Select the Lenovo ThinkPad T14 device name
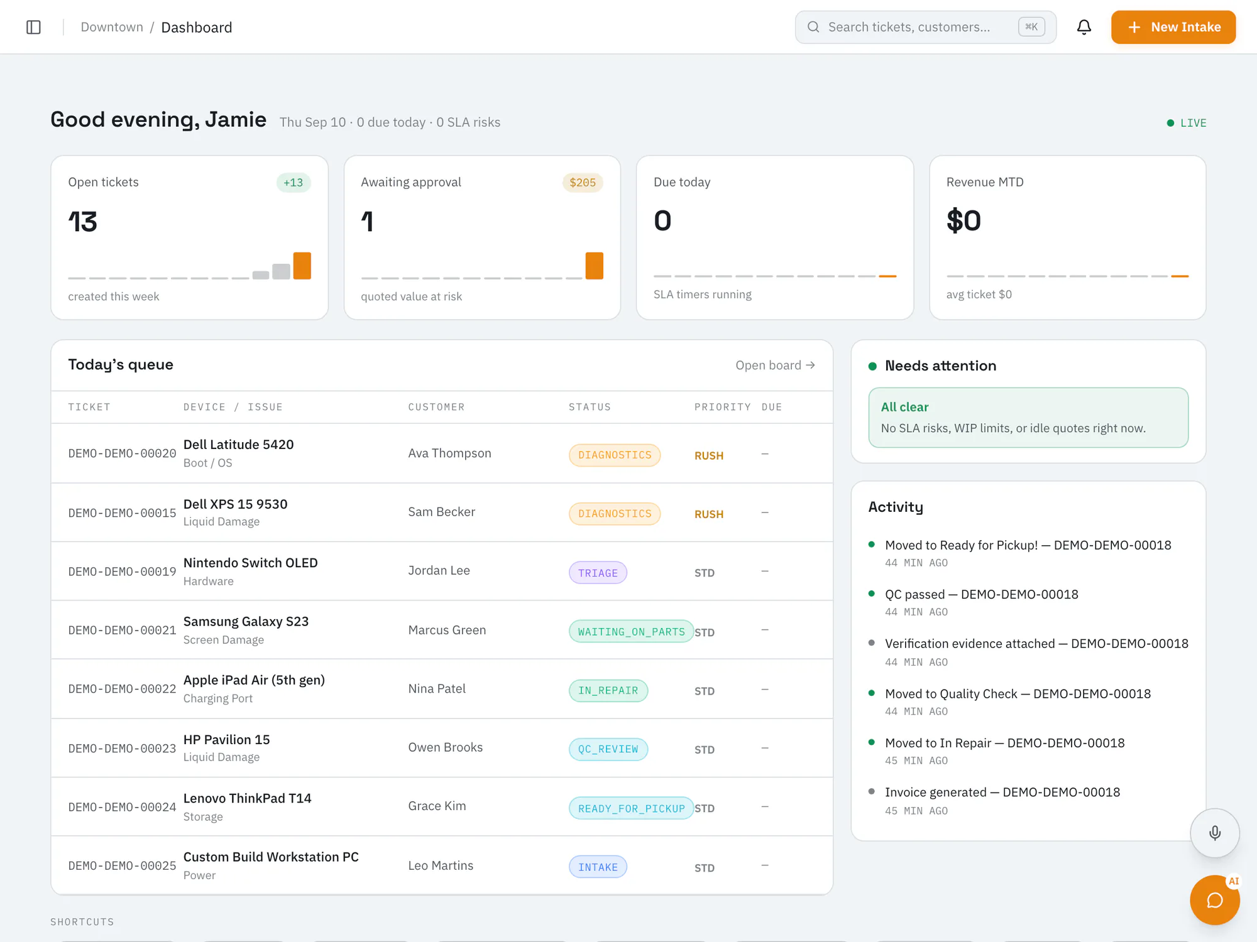1257x942 pixels. (x=247, y=798)
